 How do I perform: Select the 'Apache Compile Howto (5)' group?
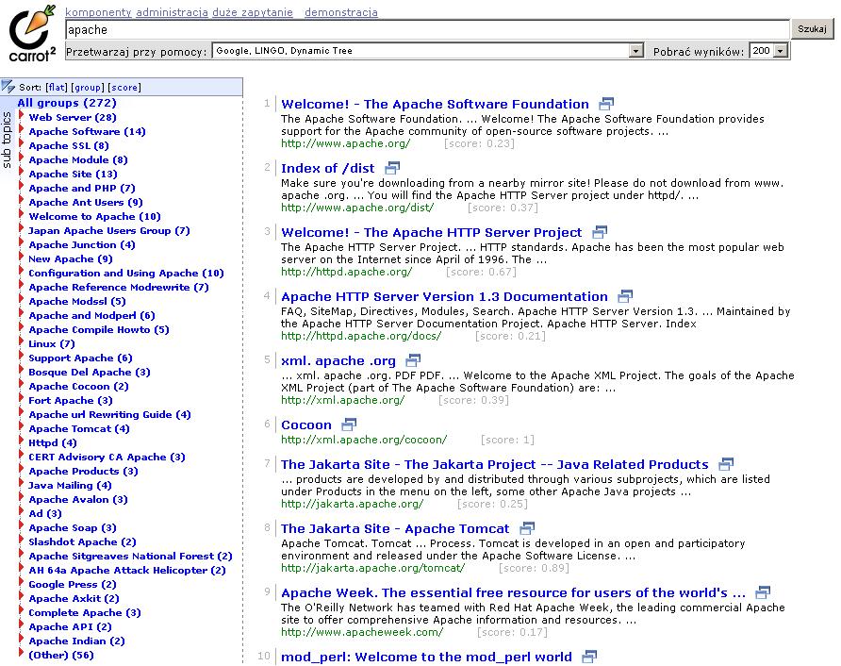click(x=99, y=329)
